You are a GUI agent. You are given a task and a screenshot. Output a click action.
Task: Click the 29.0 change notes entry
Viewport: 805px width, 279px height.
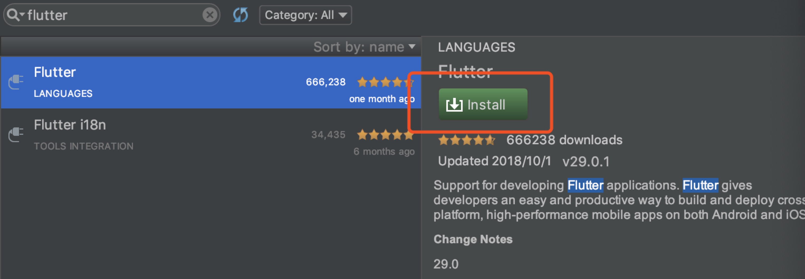pos(446,264)
